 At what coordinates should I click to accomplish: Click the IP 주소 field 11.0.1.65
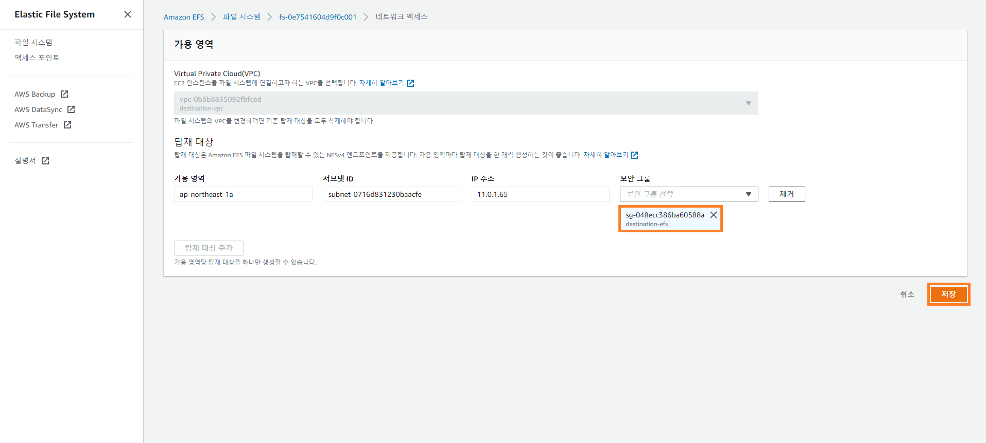[541, 194]
